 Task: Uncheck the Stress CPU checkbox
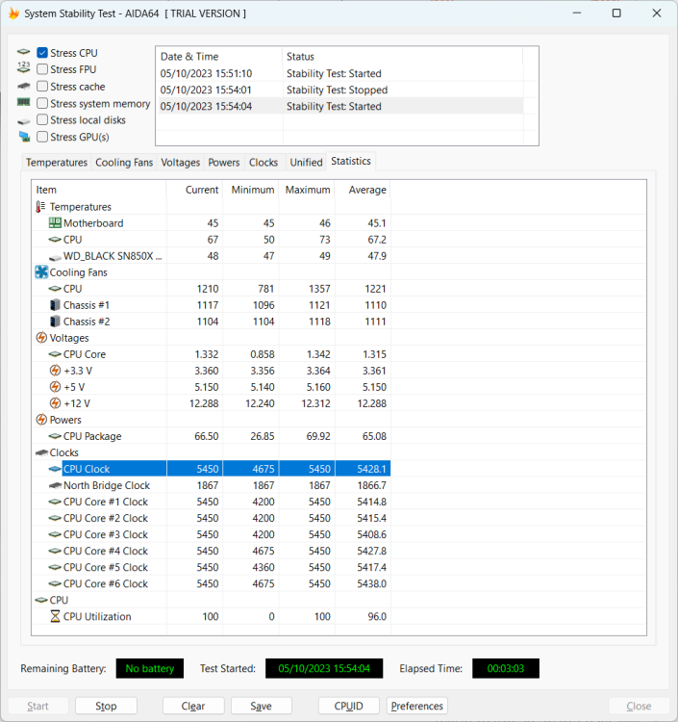(42, 53)
